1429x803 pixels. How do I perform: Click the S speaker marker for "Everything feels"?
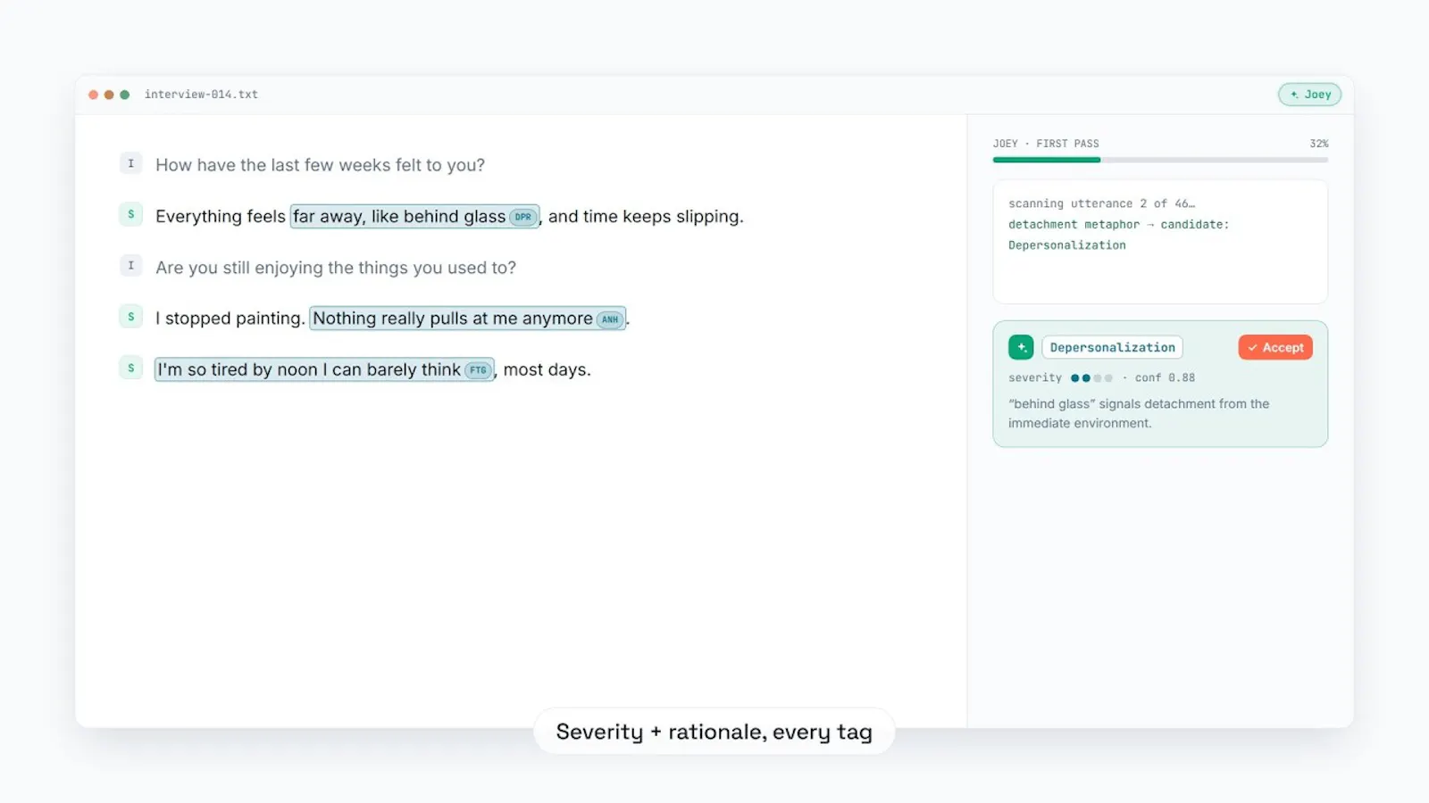click(x=130, y=214)
